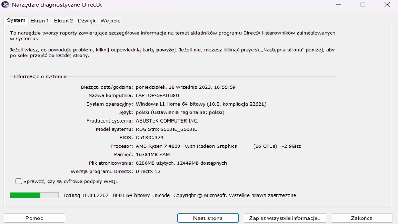Open the Dźwięk tab
This screenshot has width=398, height=224.
click(87, 21)
